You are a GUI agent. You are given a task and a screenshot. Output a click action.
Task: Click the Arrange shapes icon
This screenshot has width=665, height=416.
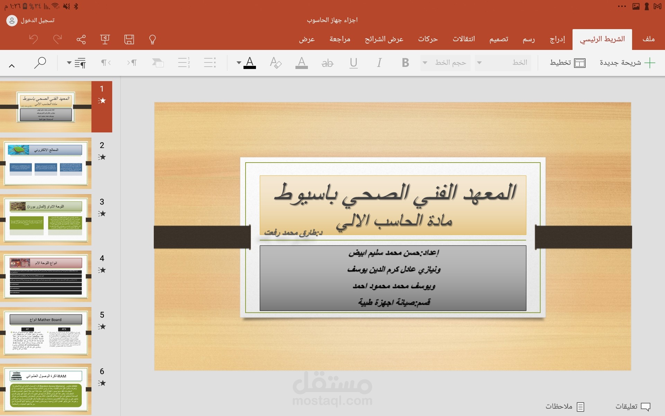(158, 63)
